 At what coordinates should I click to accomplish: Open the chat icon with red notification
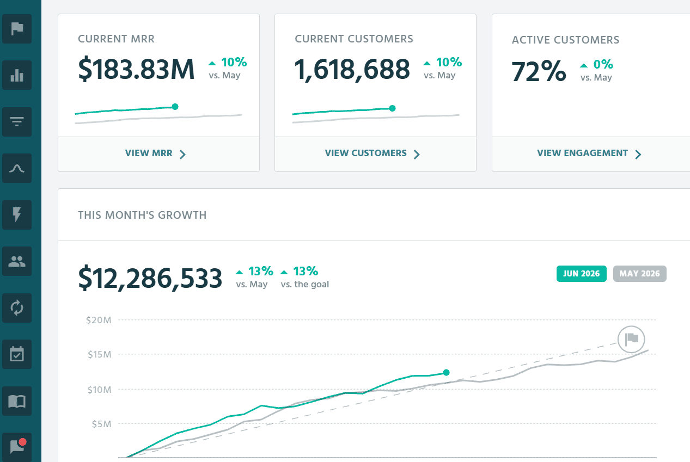(17, 447)
